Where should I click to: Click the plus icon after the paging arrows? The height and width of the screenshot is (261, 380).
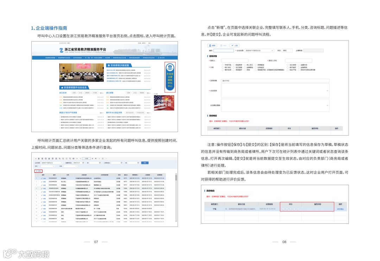(x=99, y=159)
